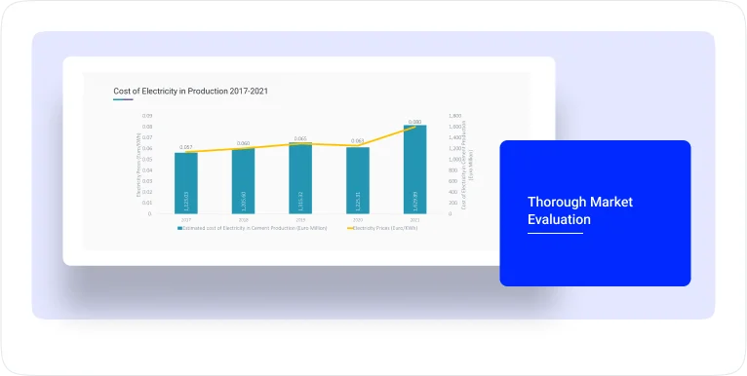Click the 2017 bar in the chart

coord(186,183)
